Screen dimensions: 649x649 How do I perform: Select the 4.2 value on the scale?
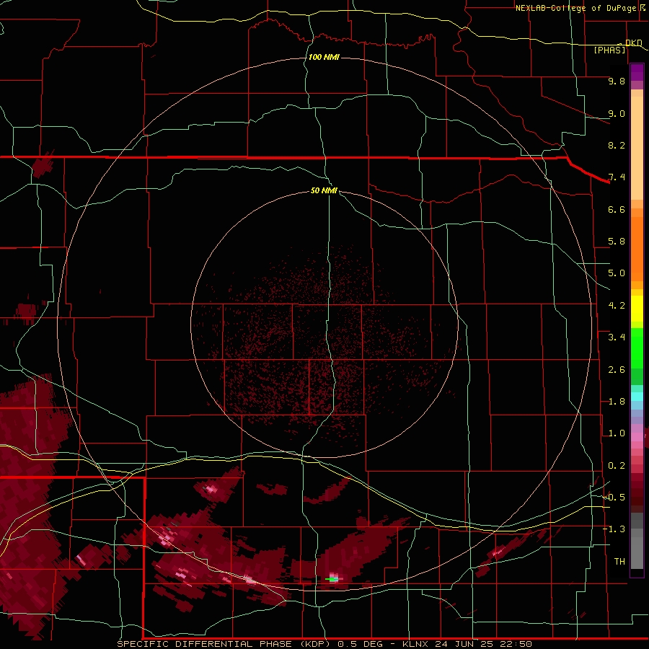[617, 306]
